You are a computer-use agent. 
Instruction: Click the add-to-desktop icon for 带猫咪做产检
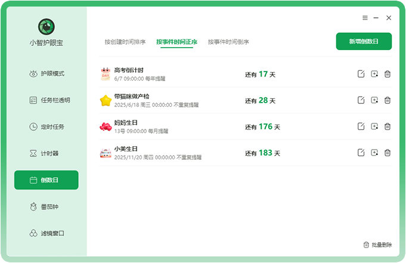(x=374, y=100)
